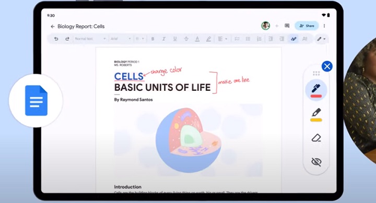Viewport: 376px width, 203px height.
Task: Open the editing mode pencil dropdown
Action: [321, 39]
